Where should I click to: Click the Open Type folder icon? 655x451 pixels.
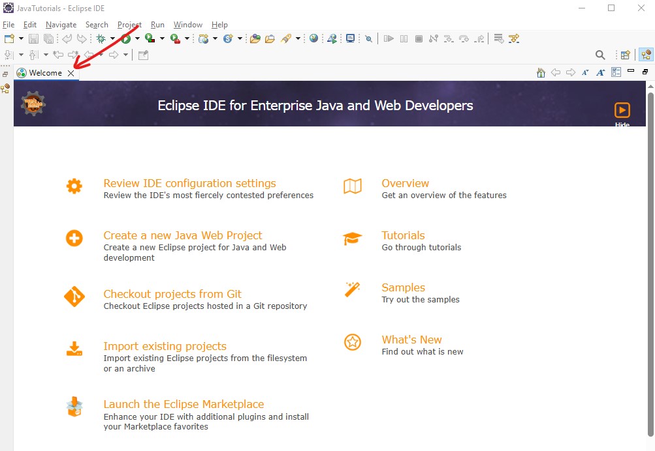coord(255,38)
